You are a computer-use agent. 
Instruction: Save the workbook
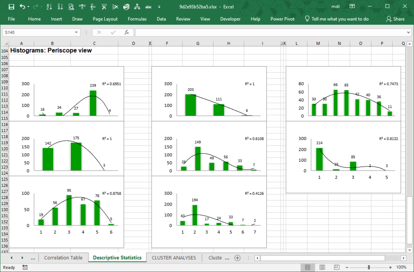click(x=11, y=6)
